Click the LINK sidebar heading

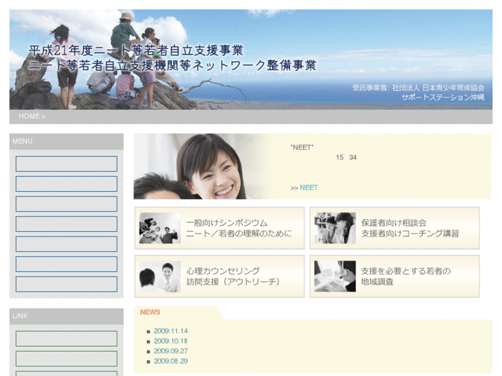click(x=20, y=316)
